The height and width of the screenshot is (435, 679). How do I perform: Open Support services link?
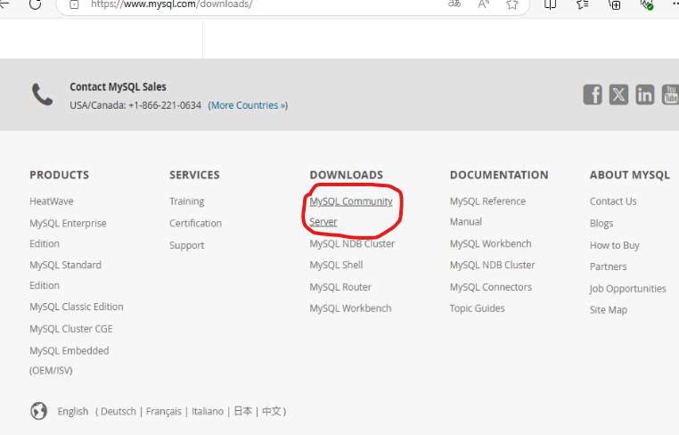[x=186, y=245]
